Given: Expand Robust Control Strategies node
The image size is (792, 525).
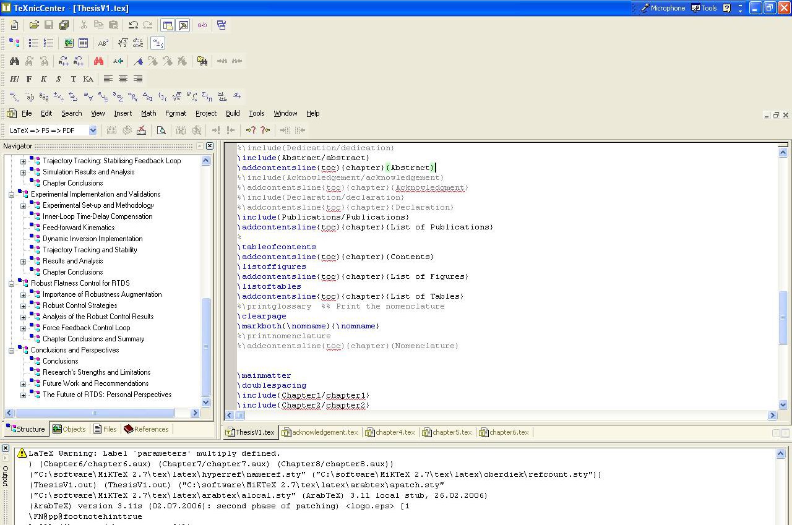Looking at the screenshot, I should click(24, 305).
